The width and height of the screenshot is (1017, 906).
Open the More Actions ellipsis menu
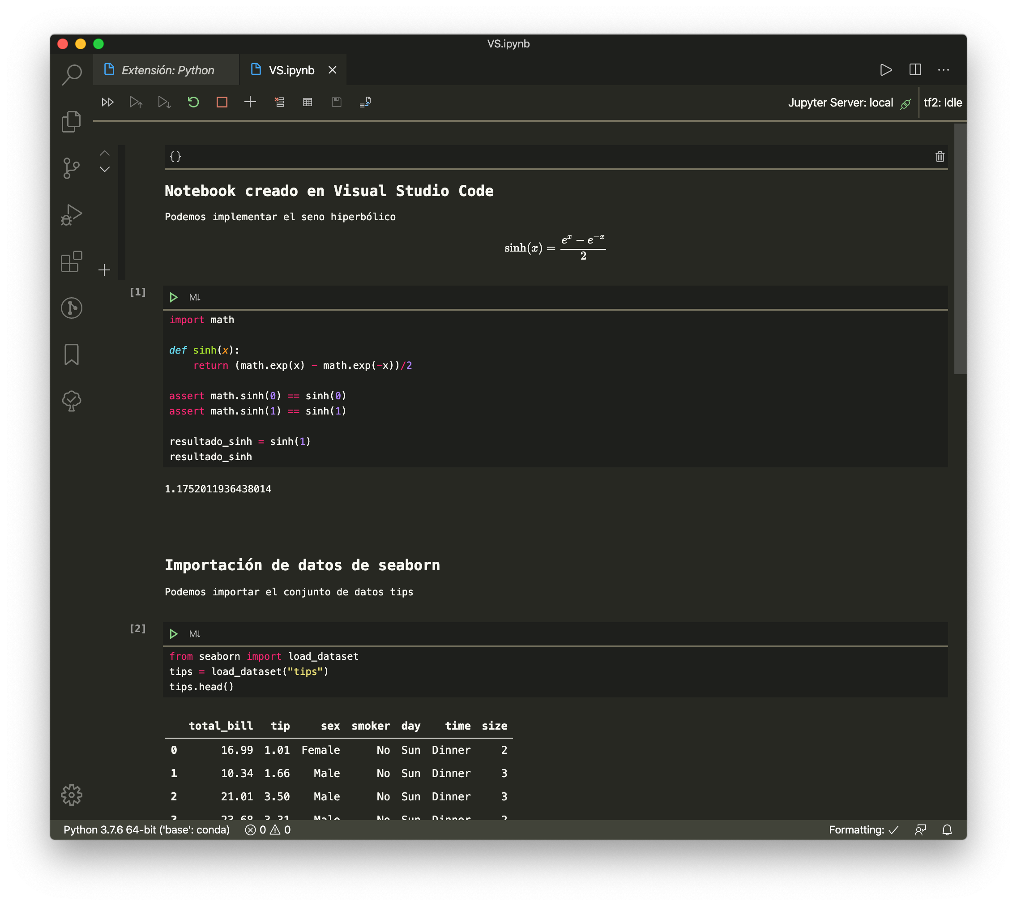click(943, 70)
